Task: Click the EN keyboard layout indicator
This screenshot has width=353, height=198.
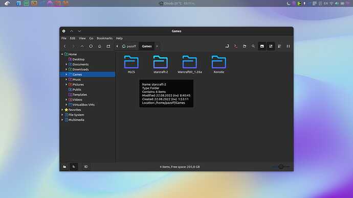Action: (x=326, y=4)
